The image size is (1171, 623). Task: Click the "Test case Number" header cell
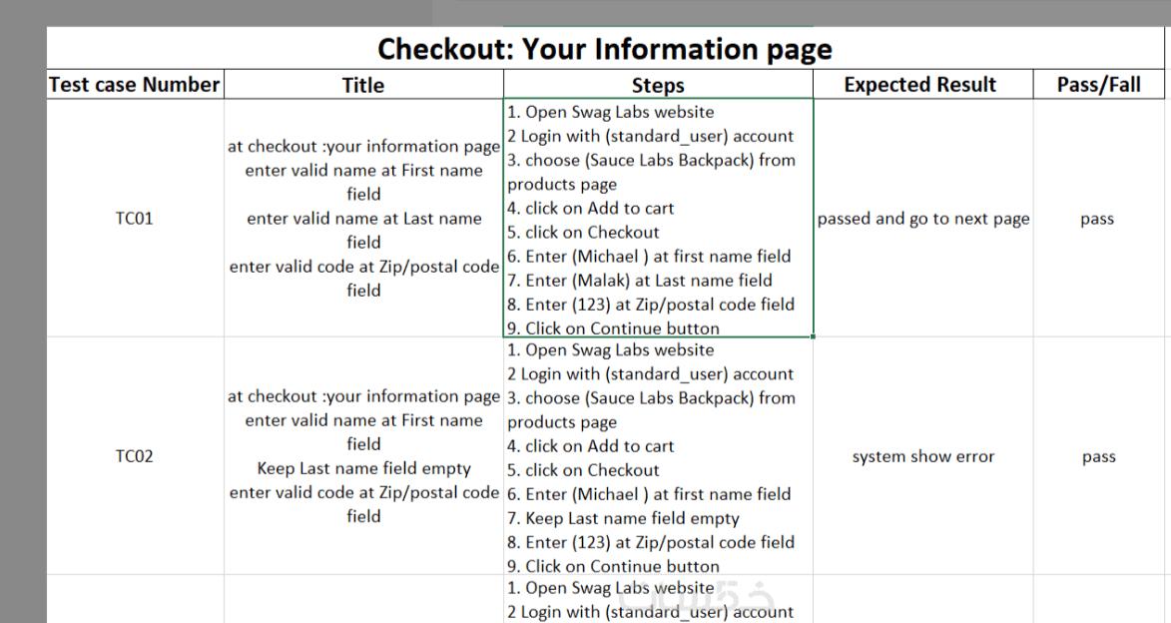click(135, 85)
